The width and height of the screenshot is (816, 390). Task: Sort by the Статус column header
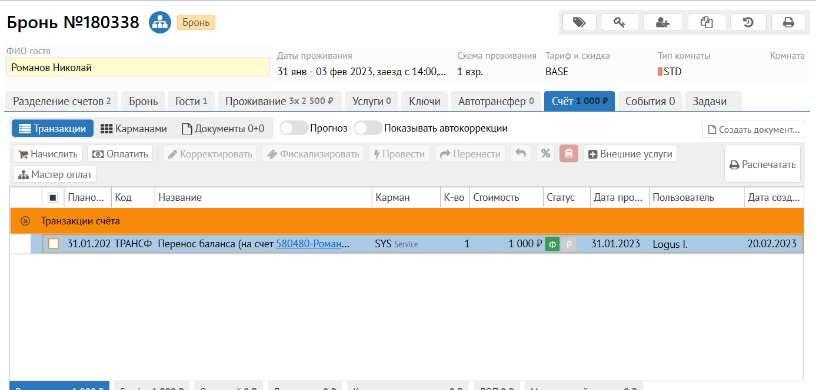[x=567, y=197]
